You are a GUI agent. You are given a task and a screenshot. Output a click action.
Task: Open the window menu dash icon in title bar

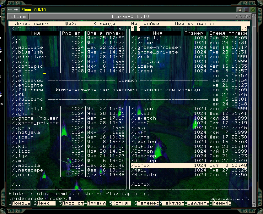tap(10, 9)
